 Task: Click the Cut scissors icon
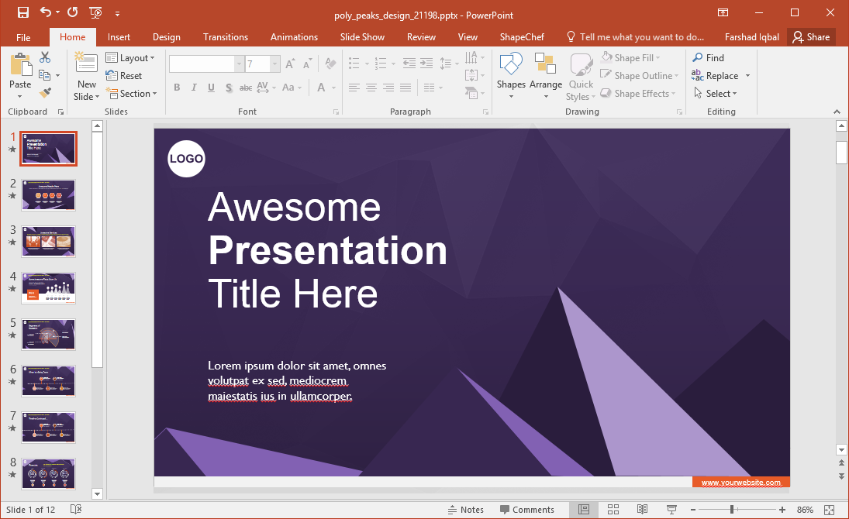pos(45,57)
